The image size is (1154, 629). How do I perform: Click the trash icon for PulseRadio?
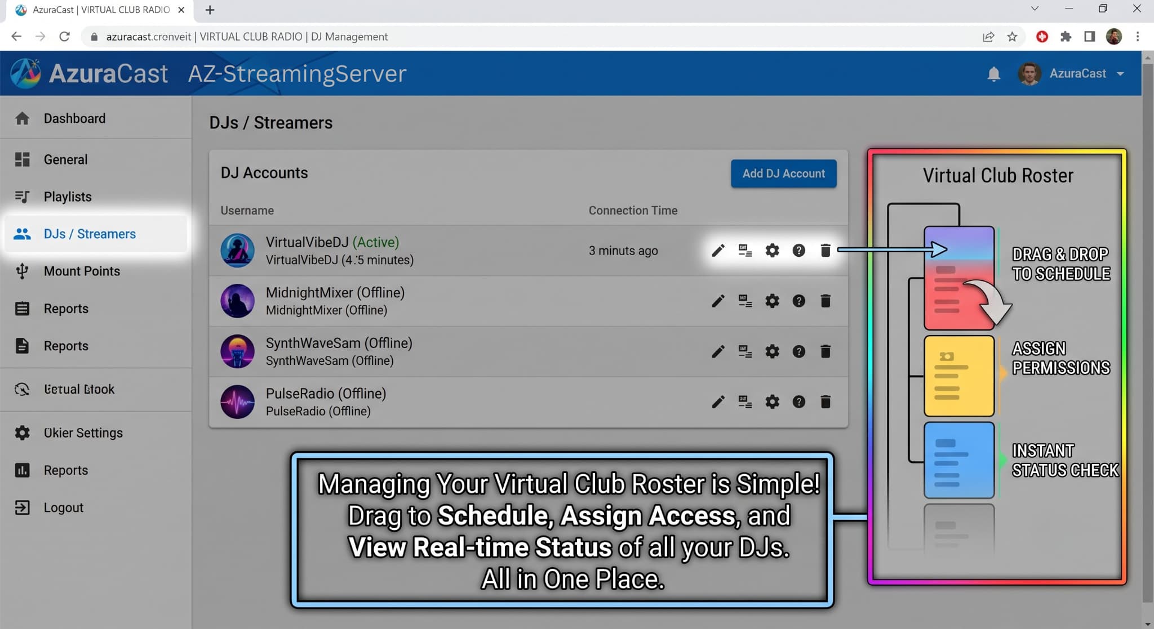(825, 402)
